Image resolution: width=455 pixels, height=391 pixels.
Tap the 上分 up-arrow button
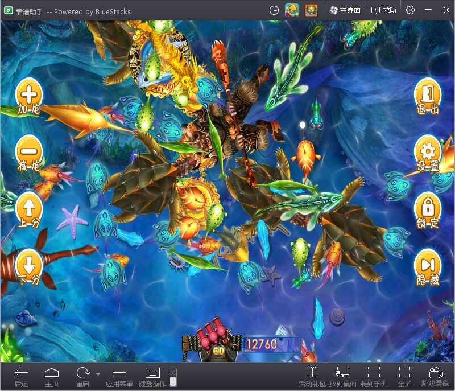point(29,209)
